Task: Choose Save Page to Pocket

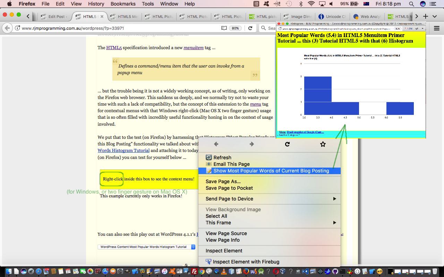Action: coord(269,188)
